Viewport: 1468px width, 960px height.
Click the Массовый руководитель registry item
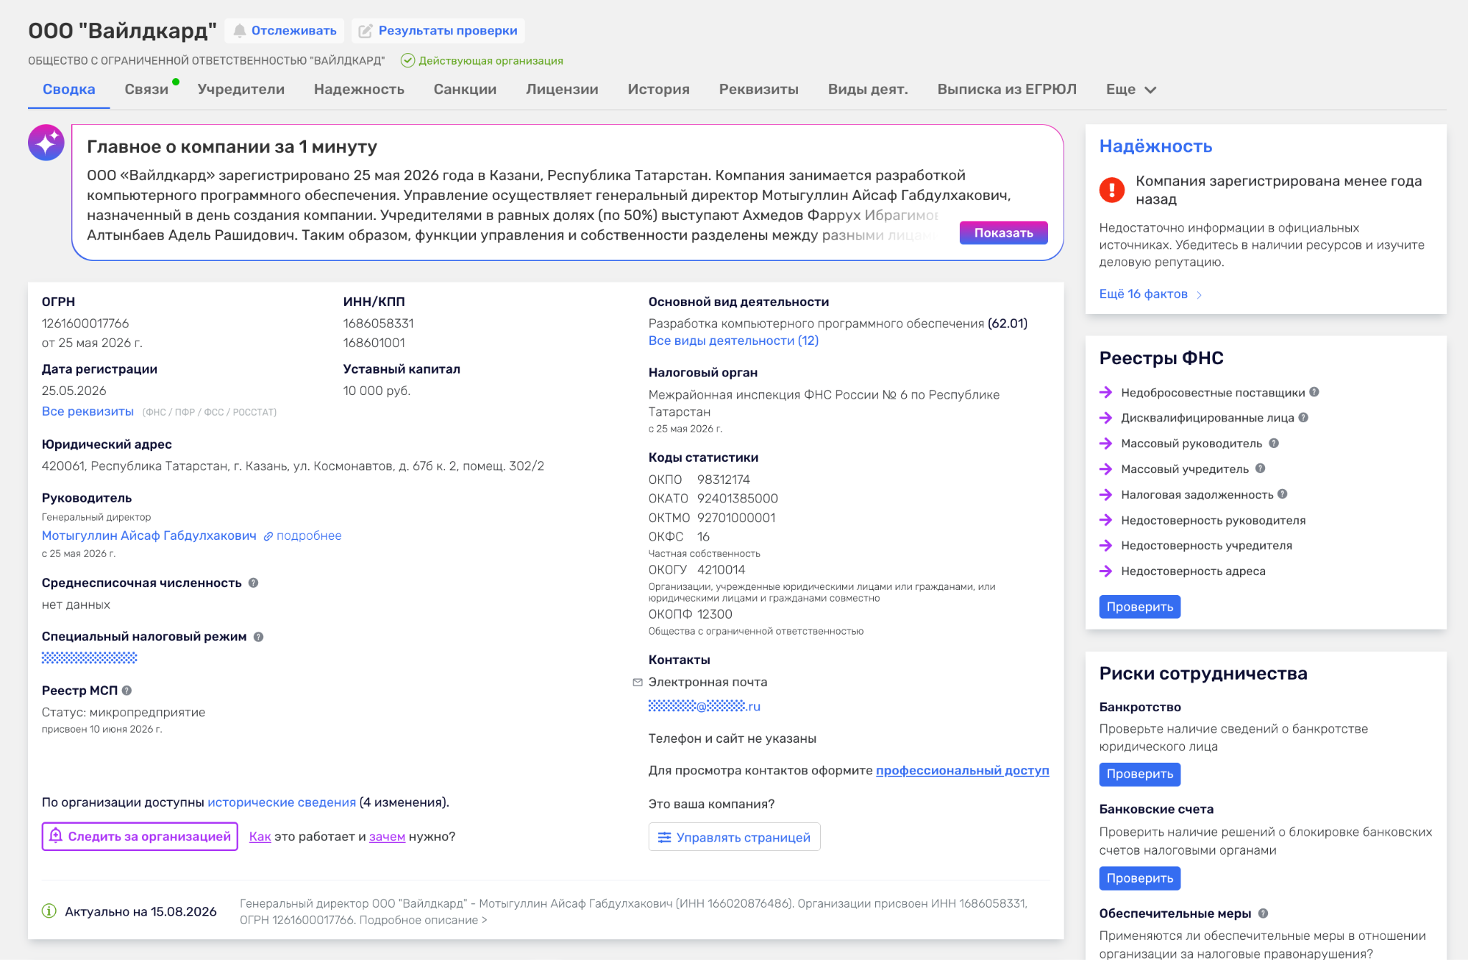(1191, 443)
